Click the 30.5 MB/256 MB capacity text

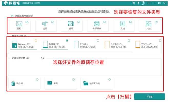click(149, 47)
